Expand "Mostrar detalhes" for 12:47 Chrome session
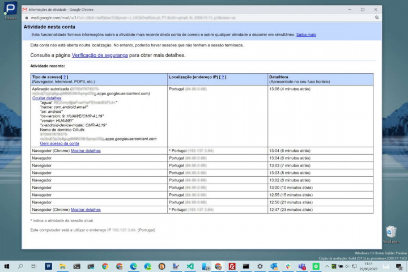Viewport: 408px width, 272px height. [x=86, y=210]
